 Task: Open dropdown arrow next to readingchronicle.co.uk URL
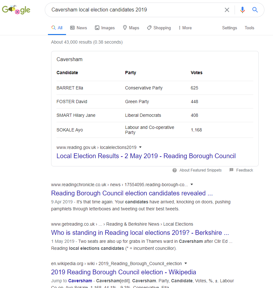pyautogui.click(x=192, y=184)
